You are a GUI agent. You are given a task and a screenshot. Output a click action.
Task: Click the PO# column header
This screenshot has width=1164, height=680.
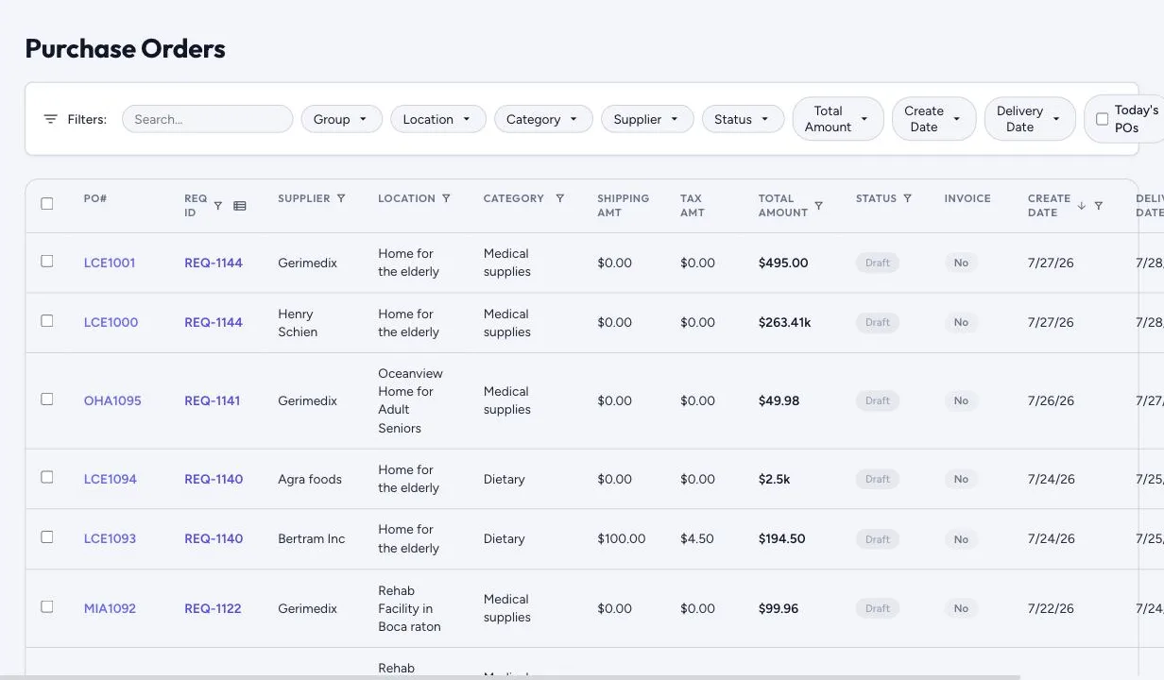[95, 198]
